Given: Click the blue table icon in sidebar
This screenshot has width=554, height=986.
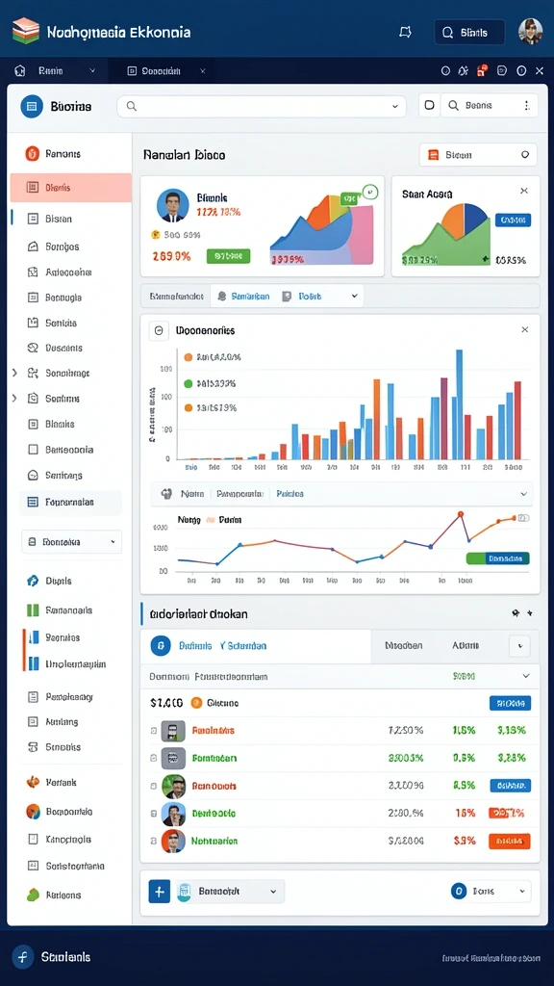Looking at the screenshot, I should pos(34,503).
